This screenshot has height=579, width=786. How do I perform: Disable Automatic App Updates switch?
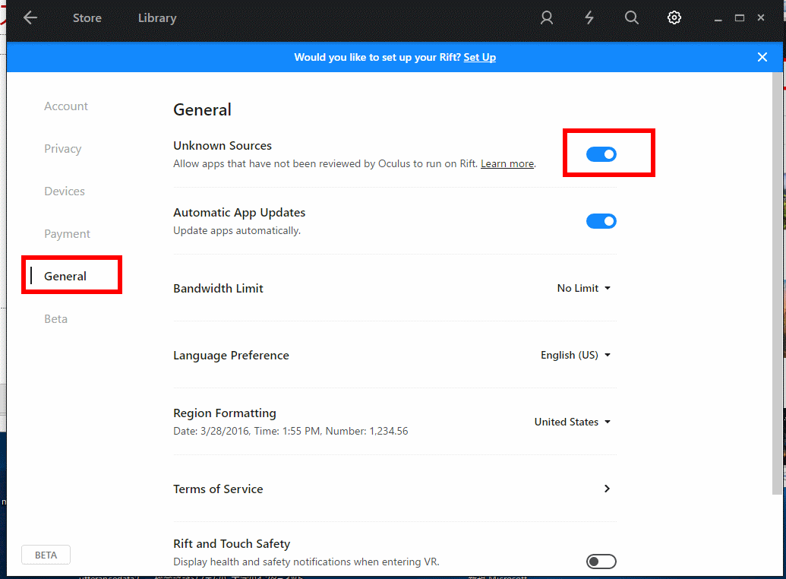pyautogui.click(x=601, y=221)
